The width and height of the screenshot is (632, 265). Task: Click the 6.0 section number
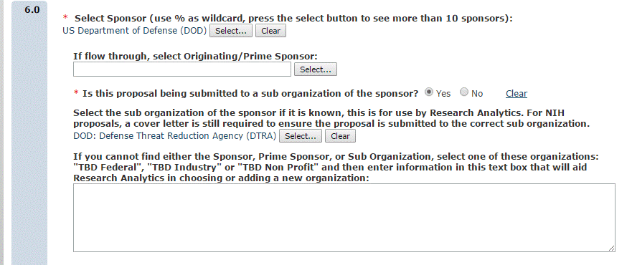click(x=32, y=10)
